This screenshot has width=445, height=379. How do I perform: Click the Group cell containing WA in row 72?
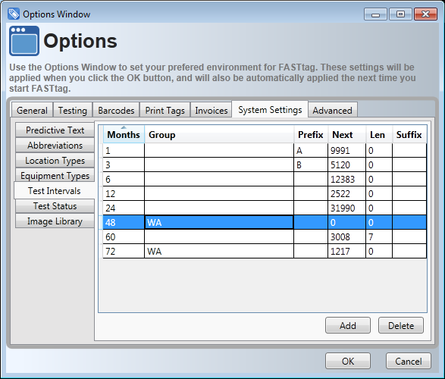[x=219, y=251]
